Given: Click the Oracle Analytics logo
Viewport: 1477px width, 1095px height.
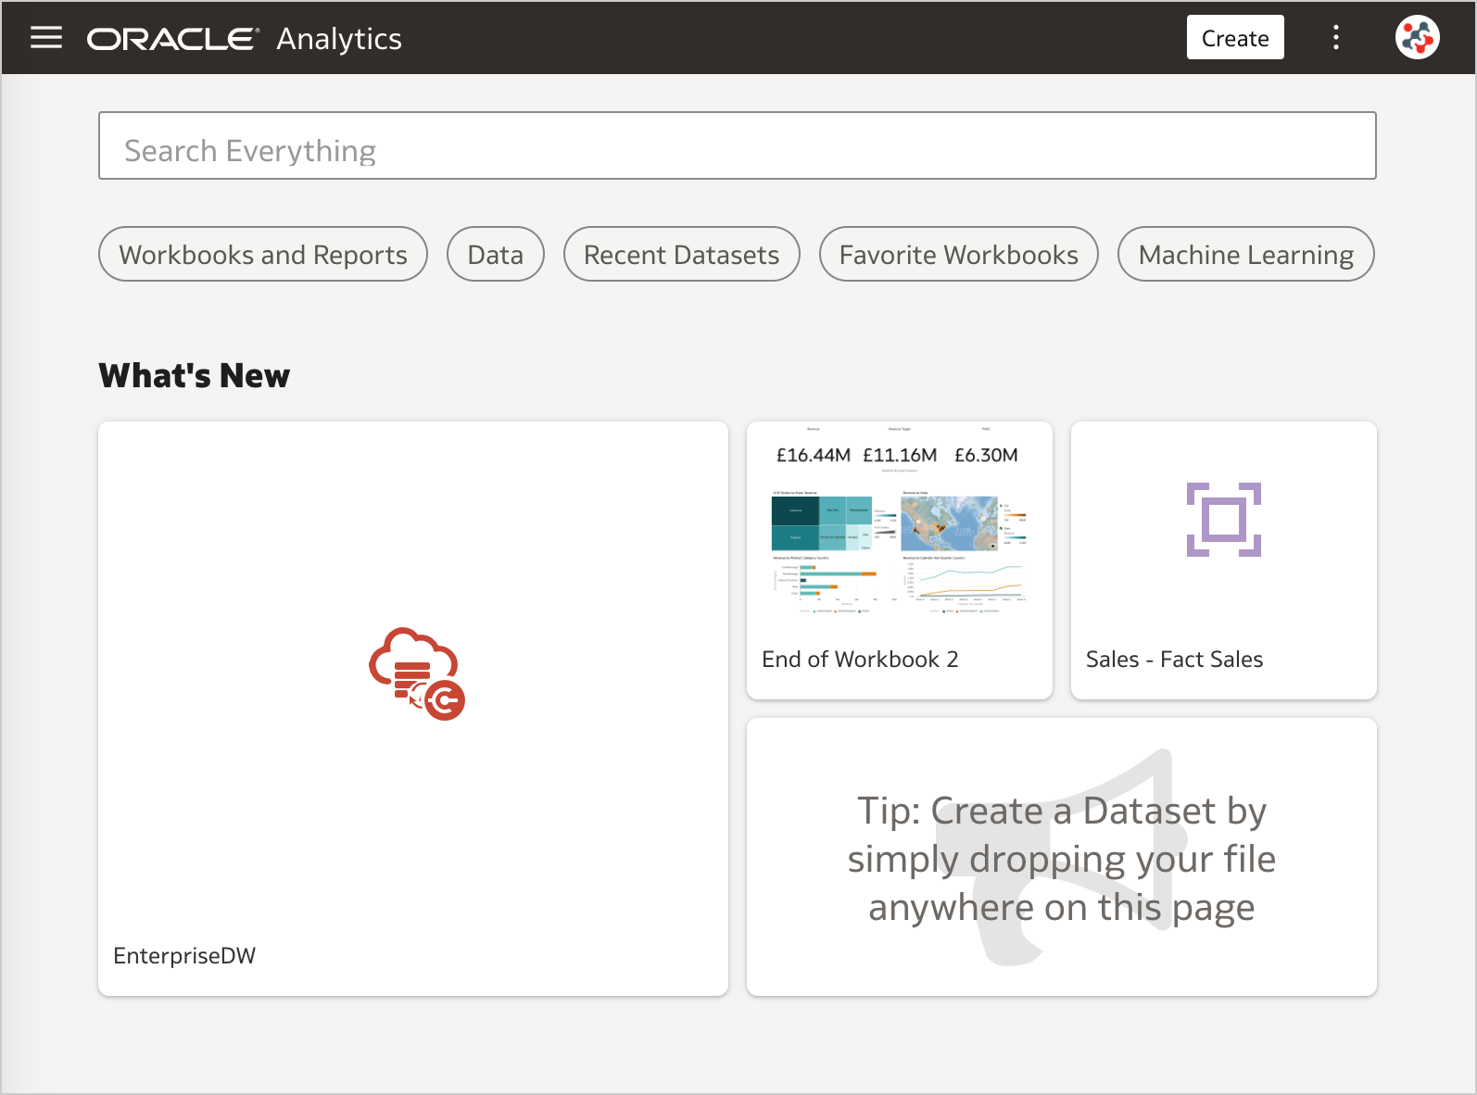Looking at the screenshot, I should pyautogui.click(x=245, y=39).
